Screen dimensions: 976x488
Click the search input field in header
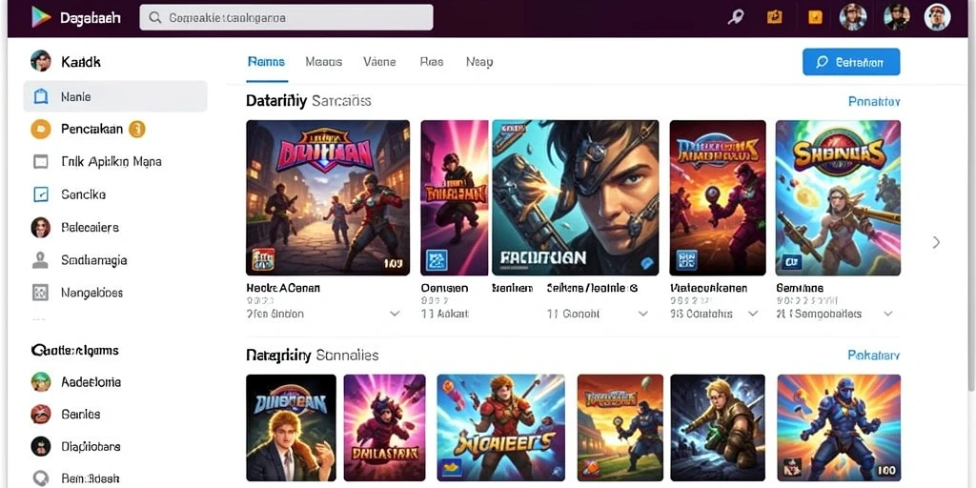(x=286, y=17)
